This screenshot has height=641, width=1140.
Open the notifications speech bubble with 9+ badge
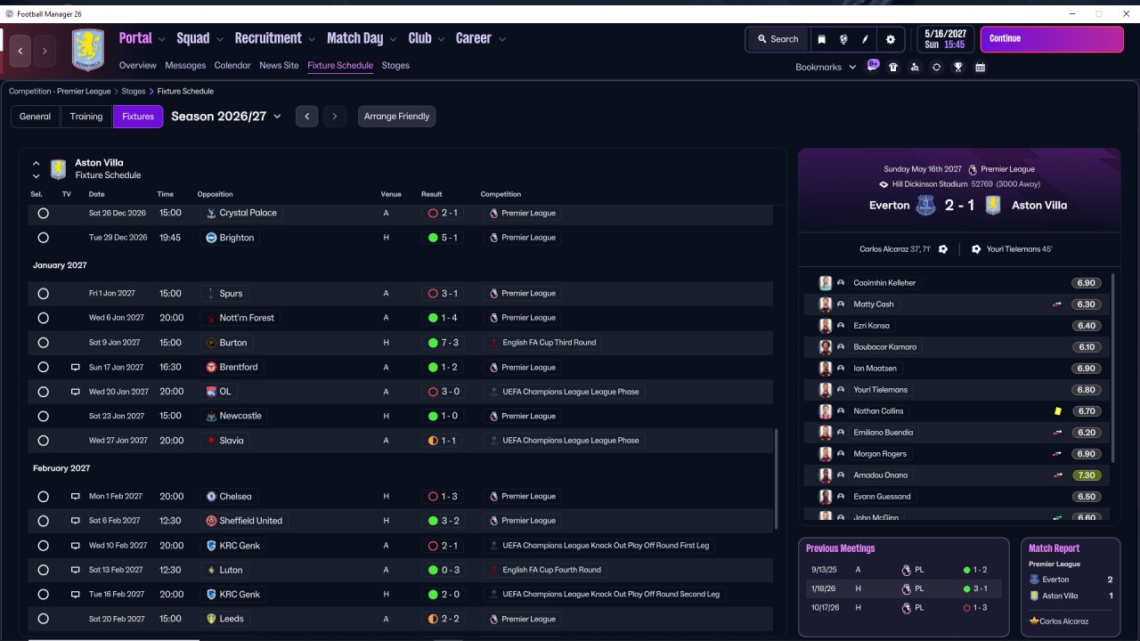point(873,66)
